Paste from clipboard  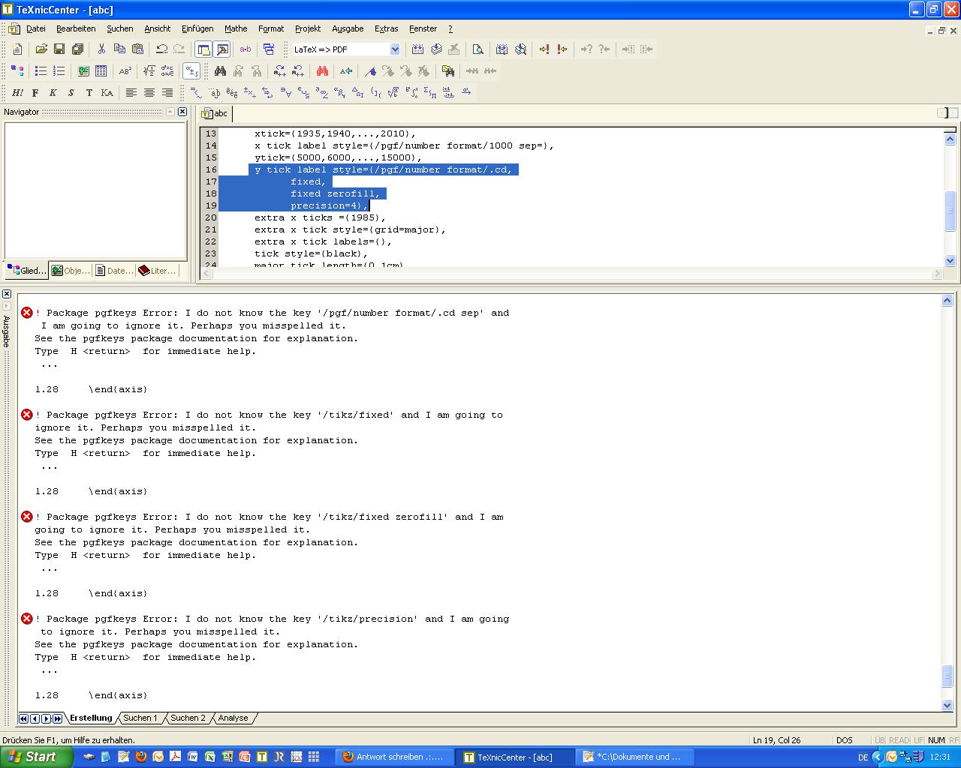coord(137,49)
